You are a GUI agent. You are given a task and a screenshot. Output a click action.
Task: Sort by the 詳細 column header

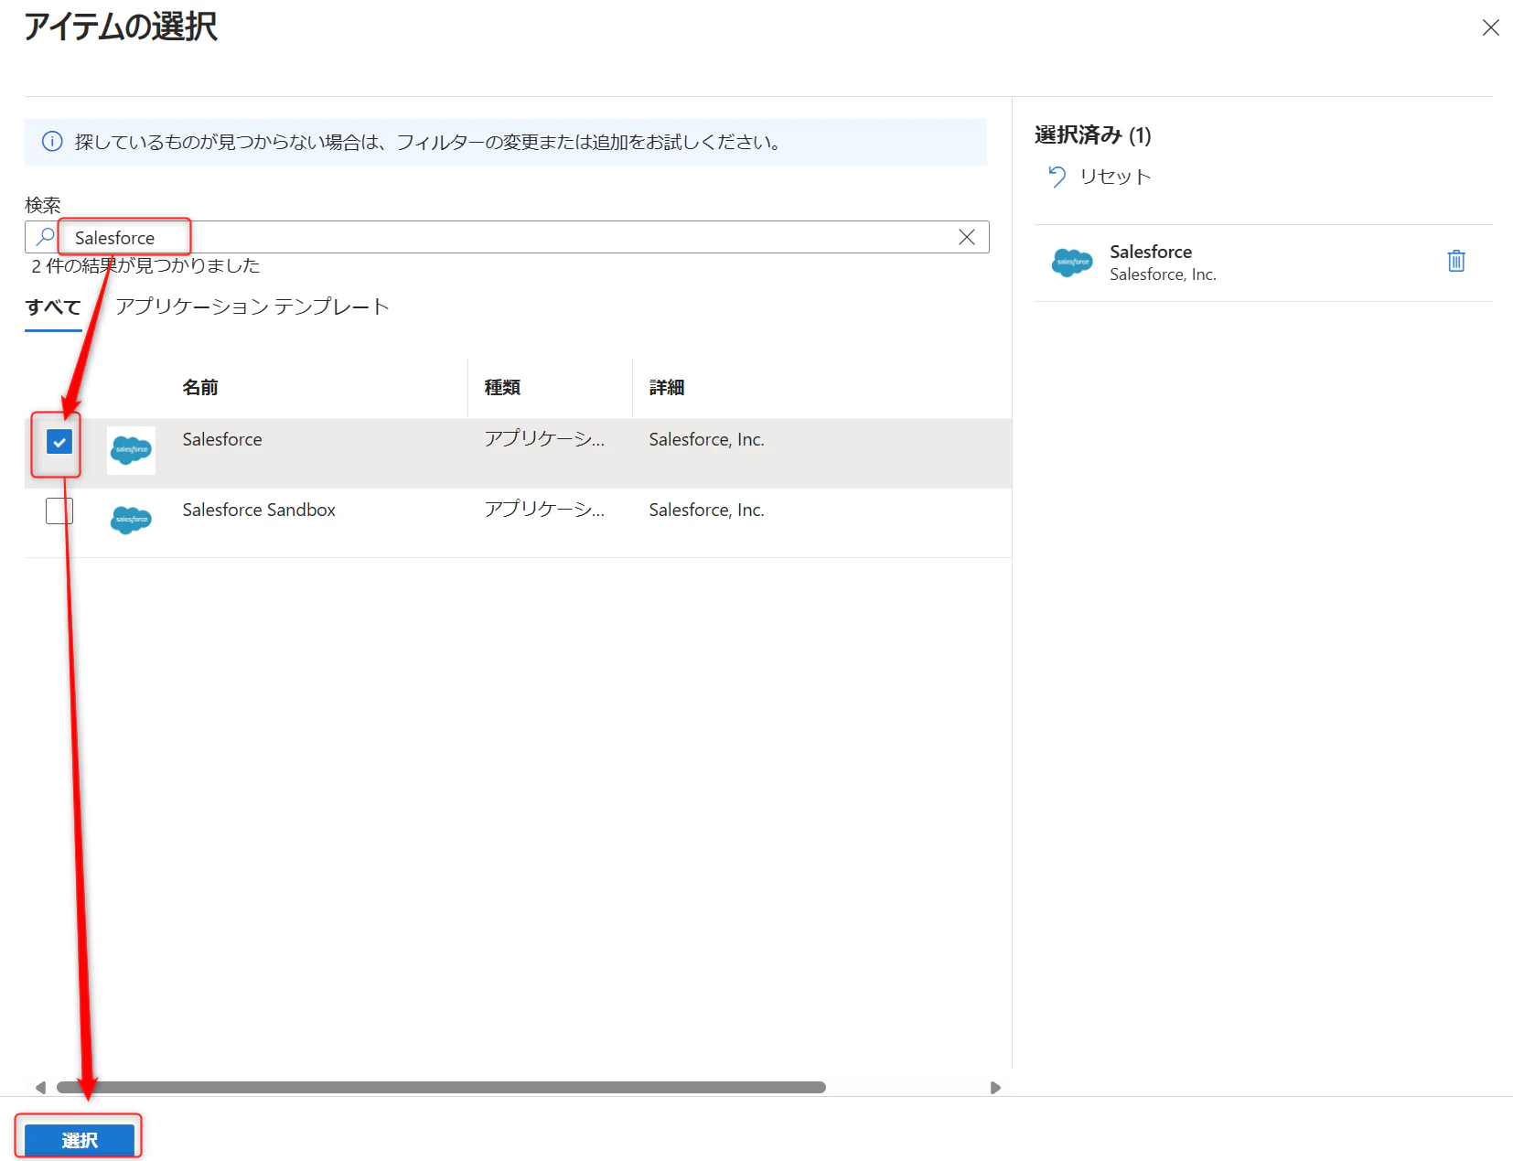tap(667, 388)
